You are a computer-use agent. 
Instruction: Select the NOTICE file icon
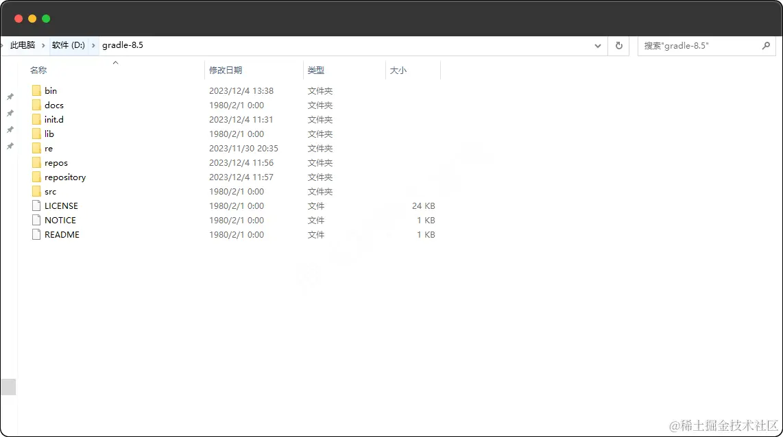36,220
